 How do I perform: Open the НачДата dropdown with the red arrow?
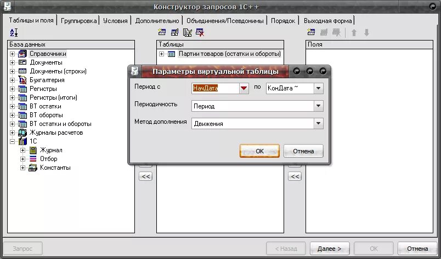pyautogui.click(x=244, y=88)
